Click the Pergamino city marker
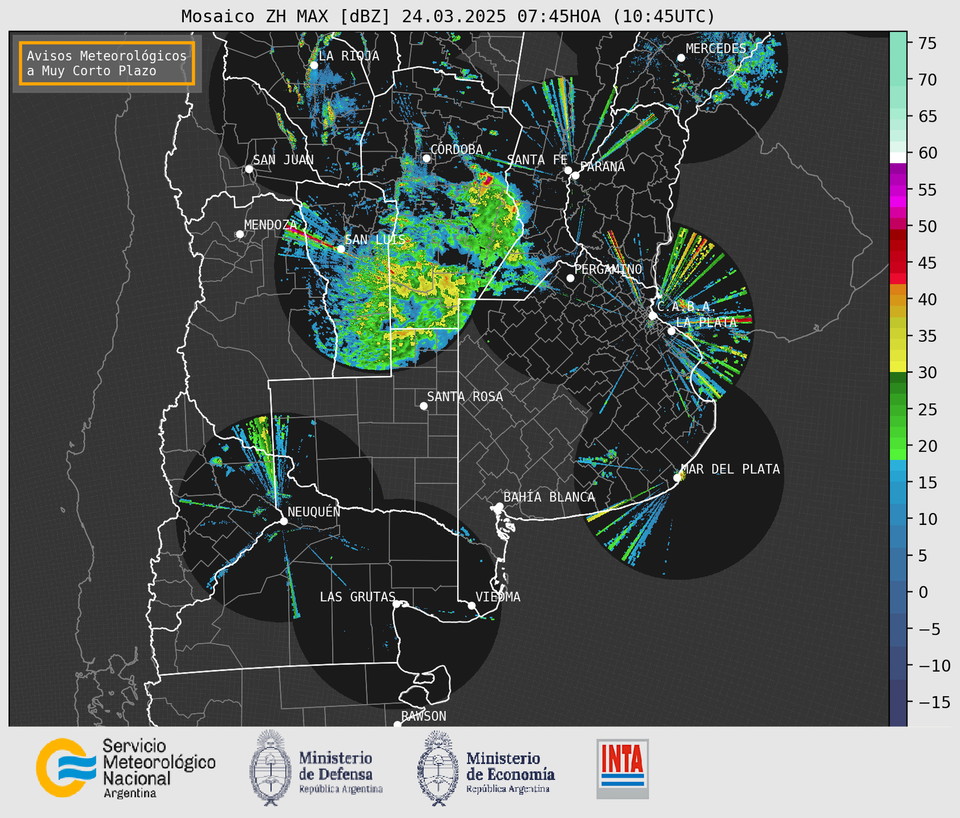This screenshot has width=960, height=818. 570,278
